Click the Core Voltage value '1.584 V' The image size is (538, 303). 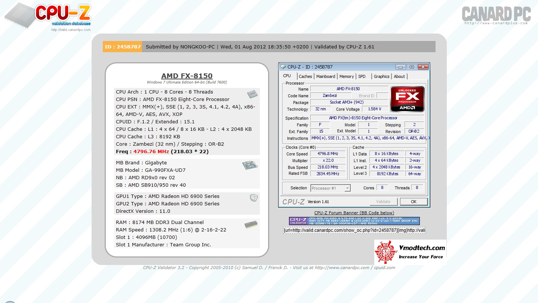click(x=375, y=109)
